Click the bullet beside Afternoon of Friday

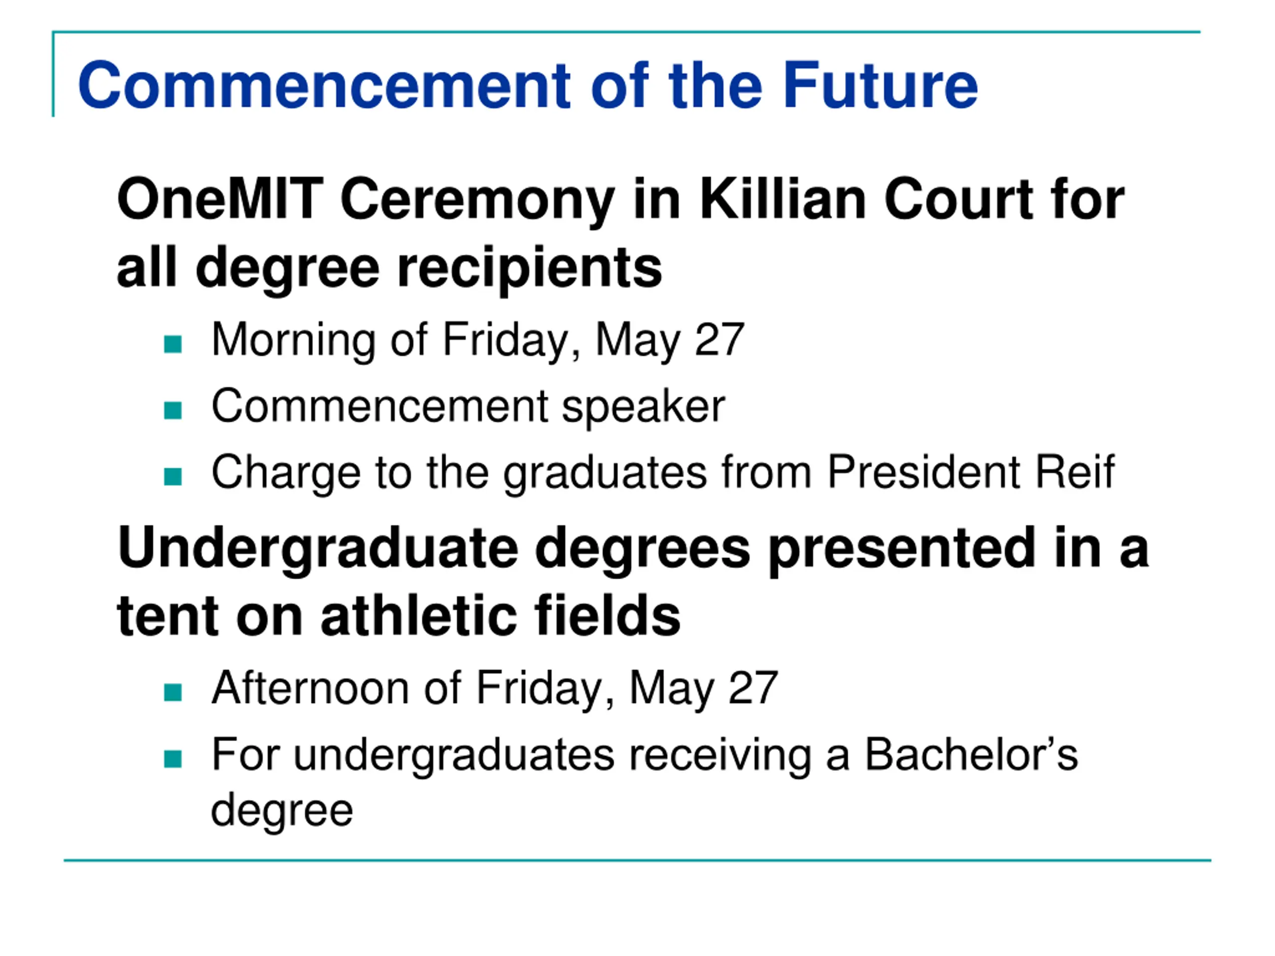coord(173,692)
